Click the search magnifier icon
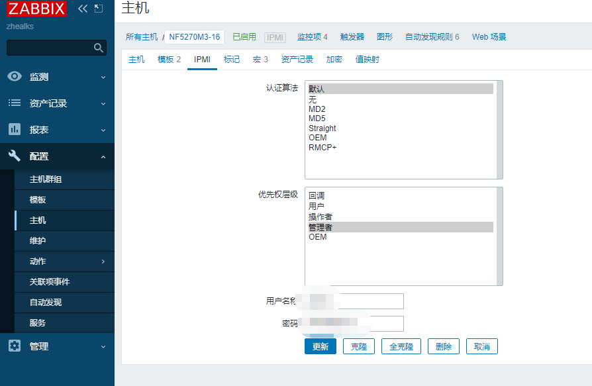The height and width of the screenshot is (386, 592). click(x=99, y=48)
